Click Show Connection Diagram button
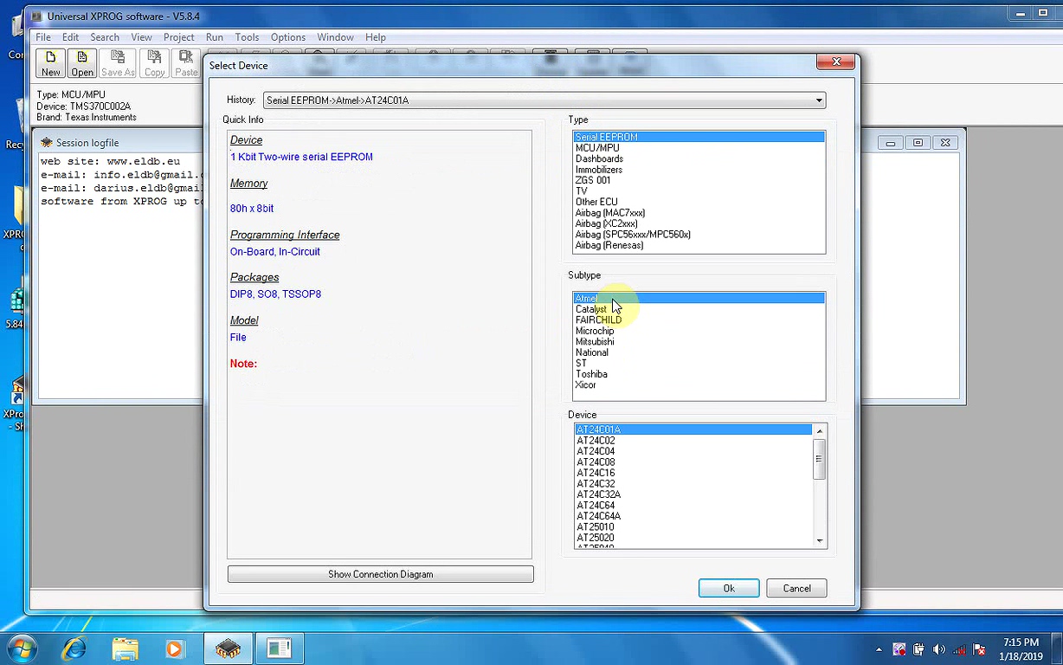The image size is (1063, 665). [x=381, y=574]
